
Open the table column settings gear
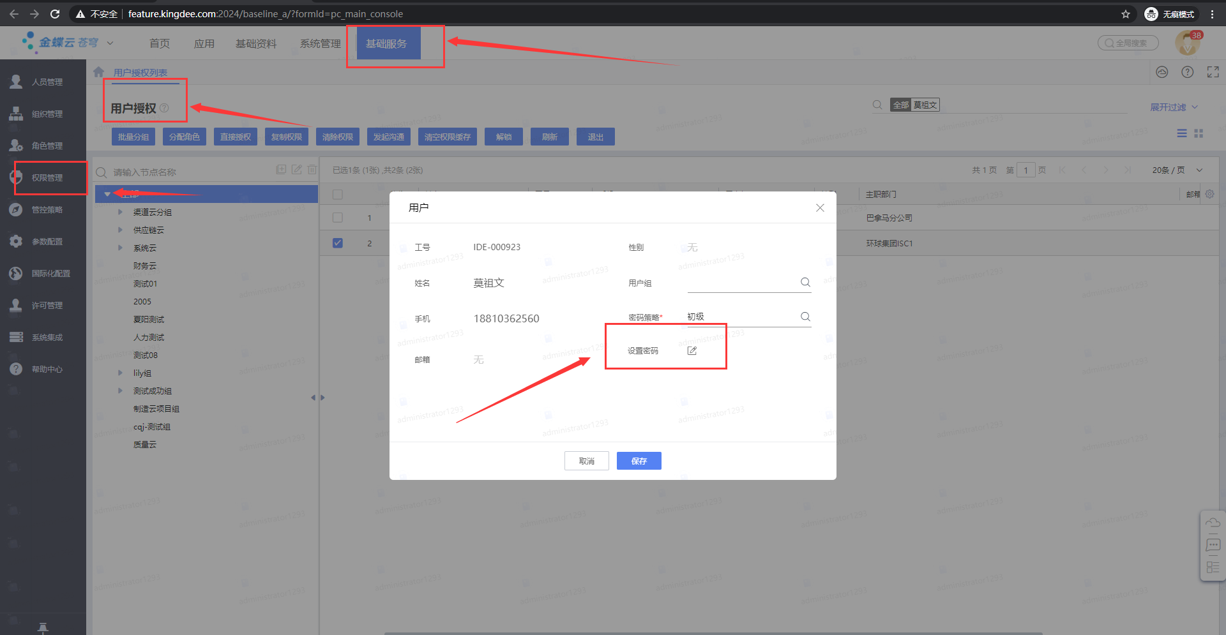tap(1209, 194)
